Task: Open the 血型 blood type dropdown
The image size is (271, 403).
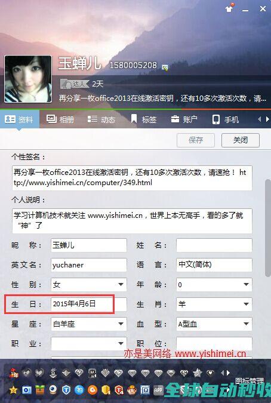Action: (214, 324)
